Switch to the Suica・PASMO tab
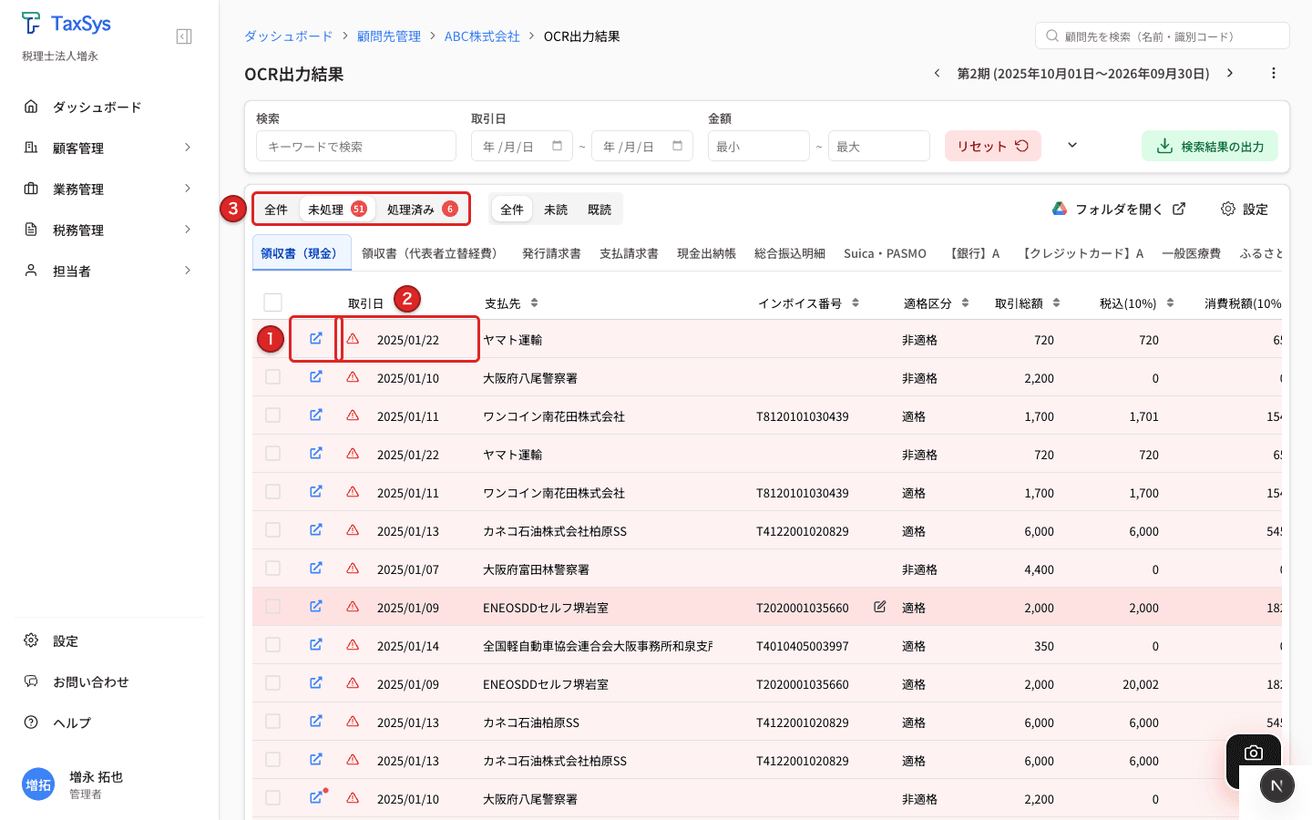This screenshot has width=1312, height=820. pyautogui.click(x=884, y=253)
